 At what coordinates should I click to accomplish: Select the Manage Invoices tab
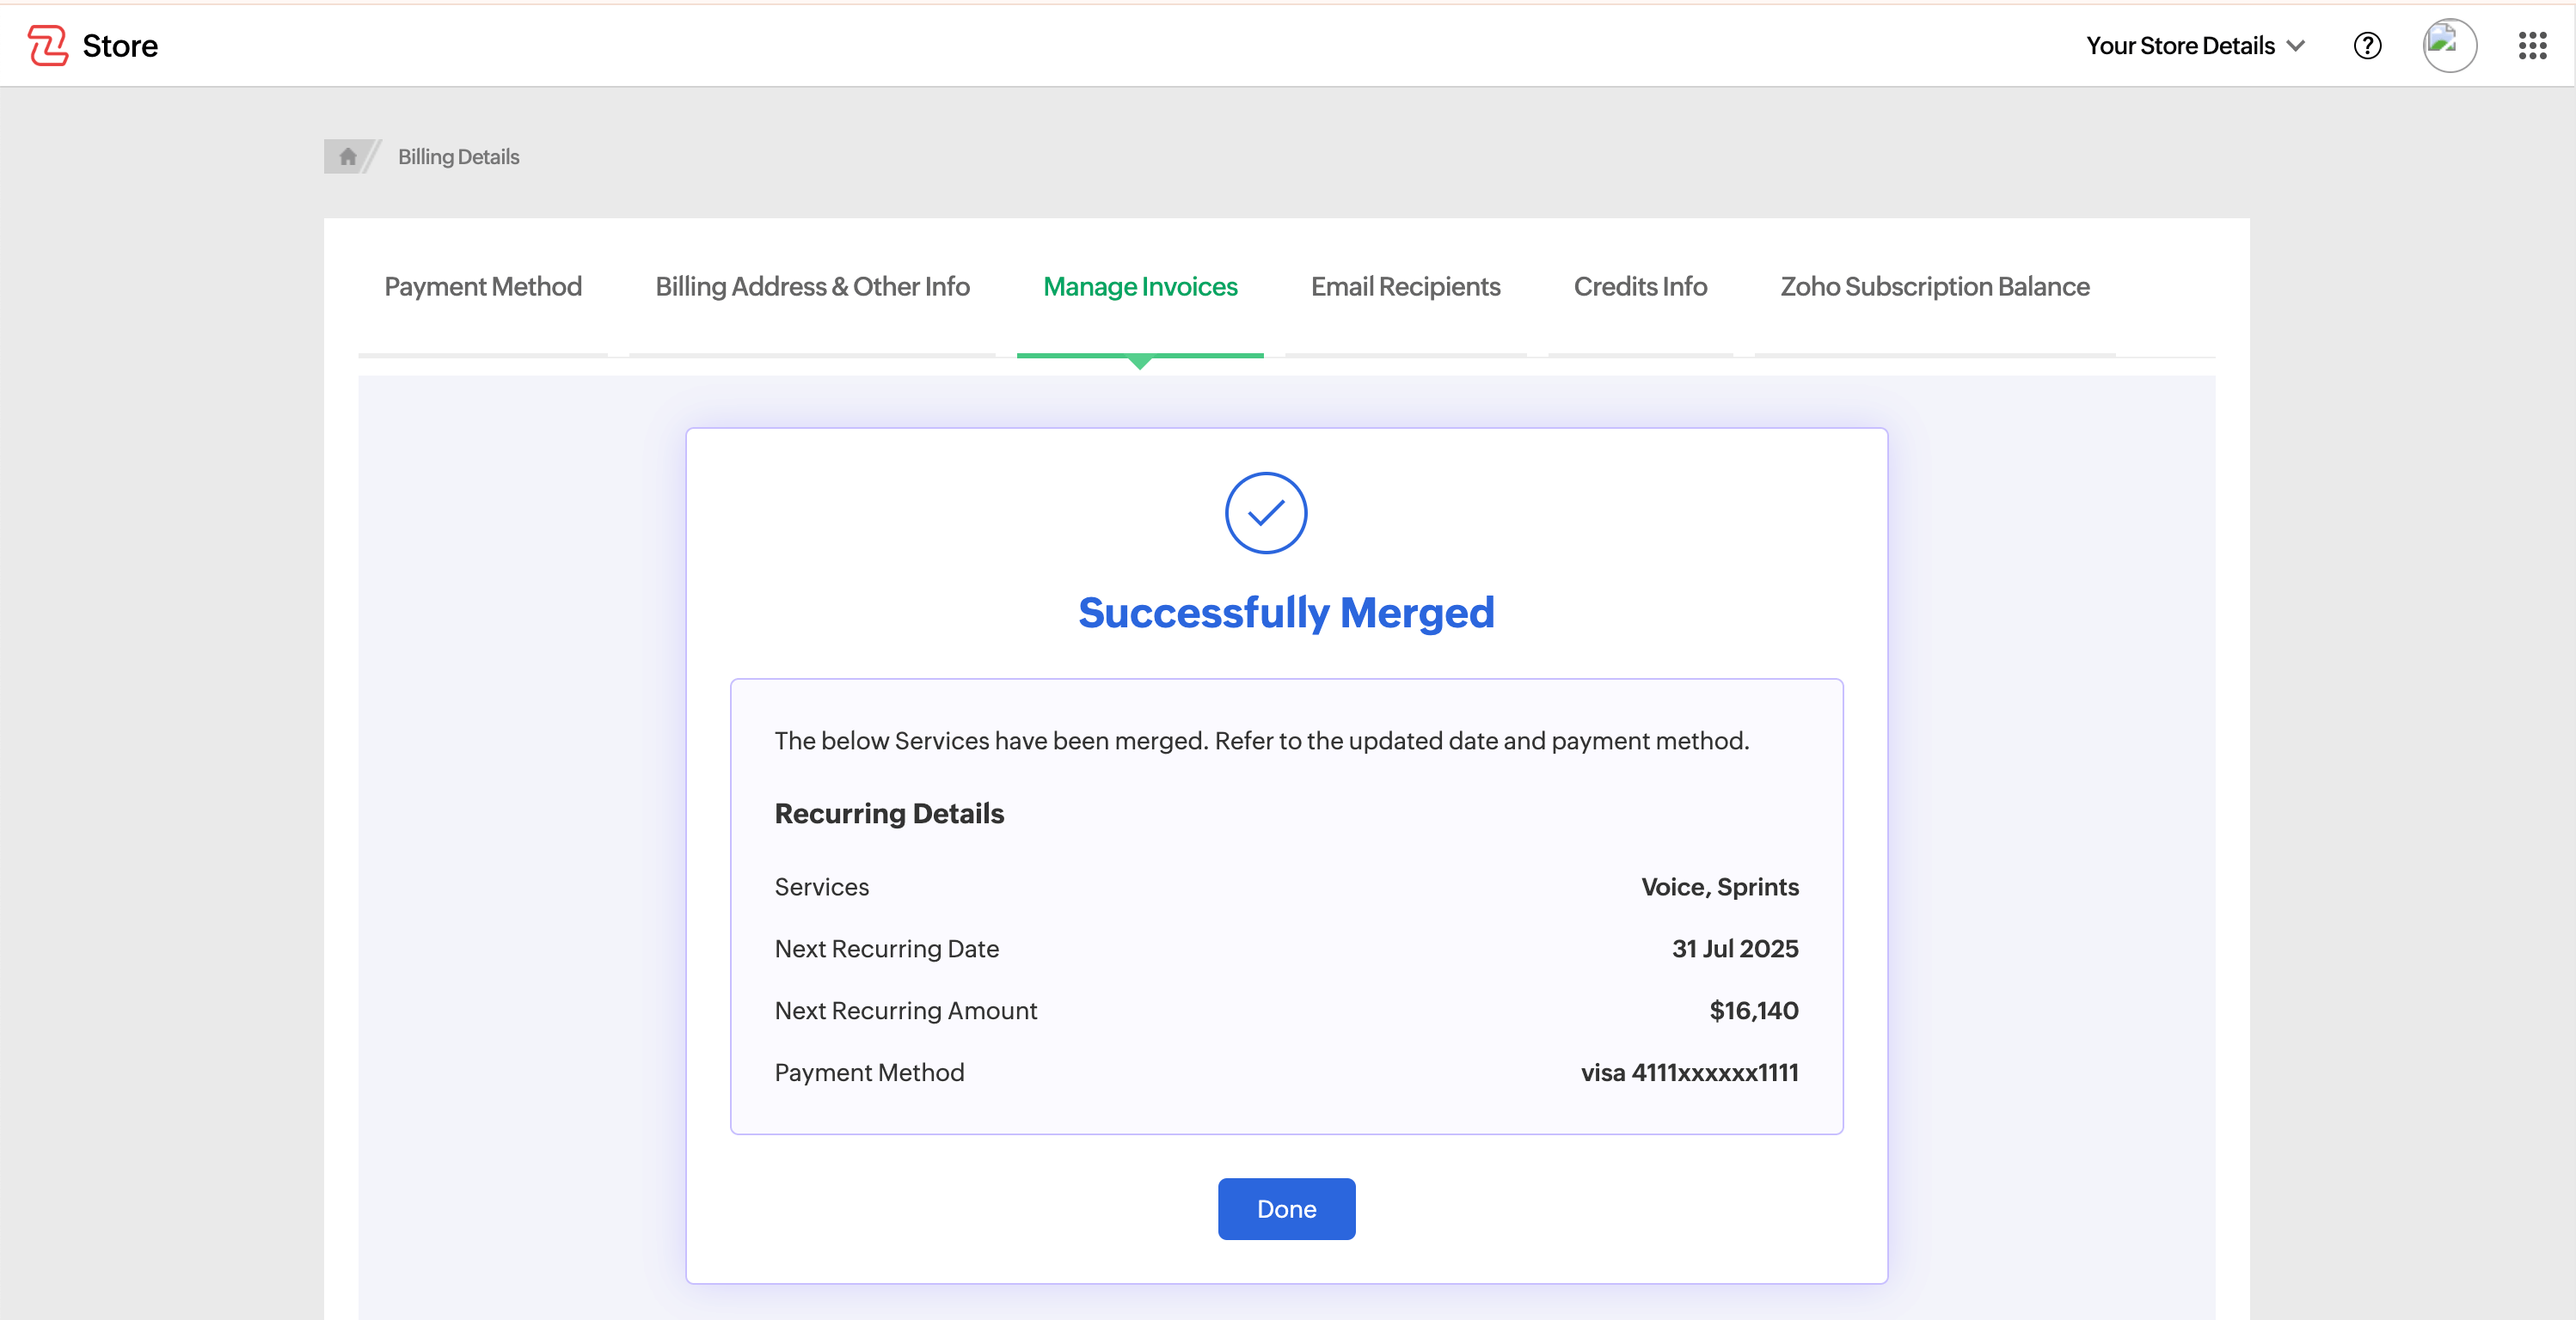click(1140, 287)
